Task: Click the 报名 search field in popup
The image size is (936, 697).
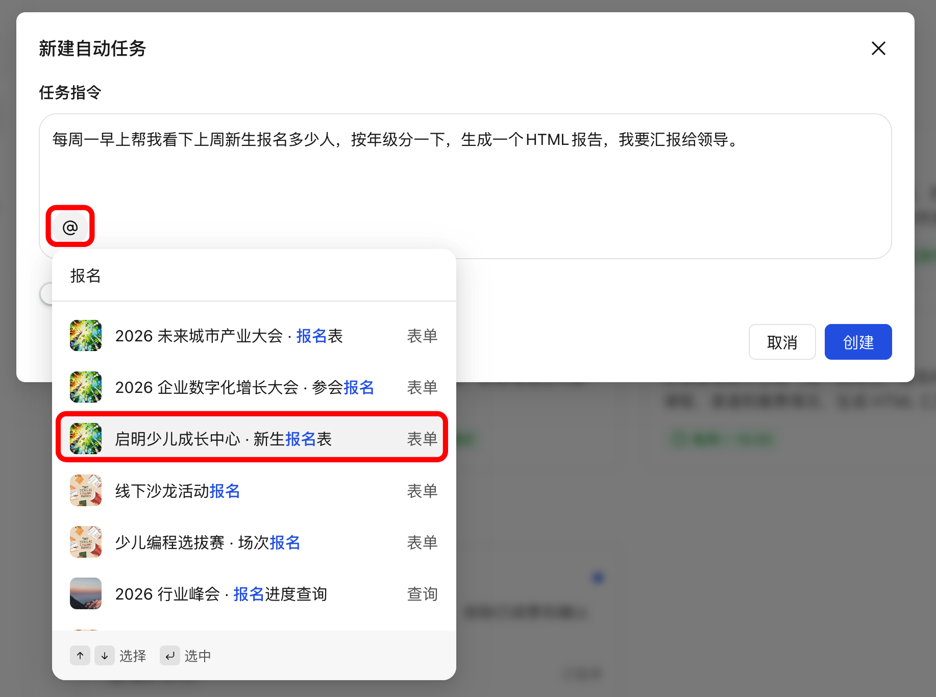Action: 254,276
